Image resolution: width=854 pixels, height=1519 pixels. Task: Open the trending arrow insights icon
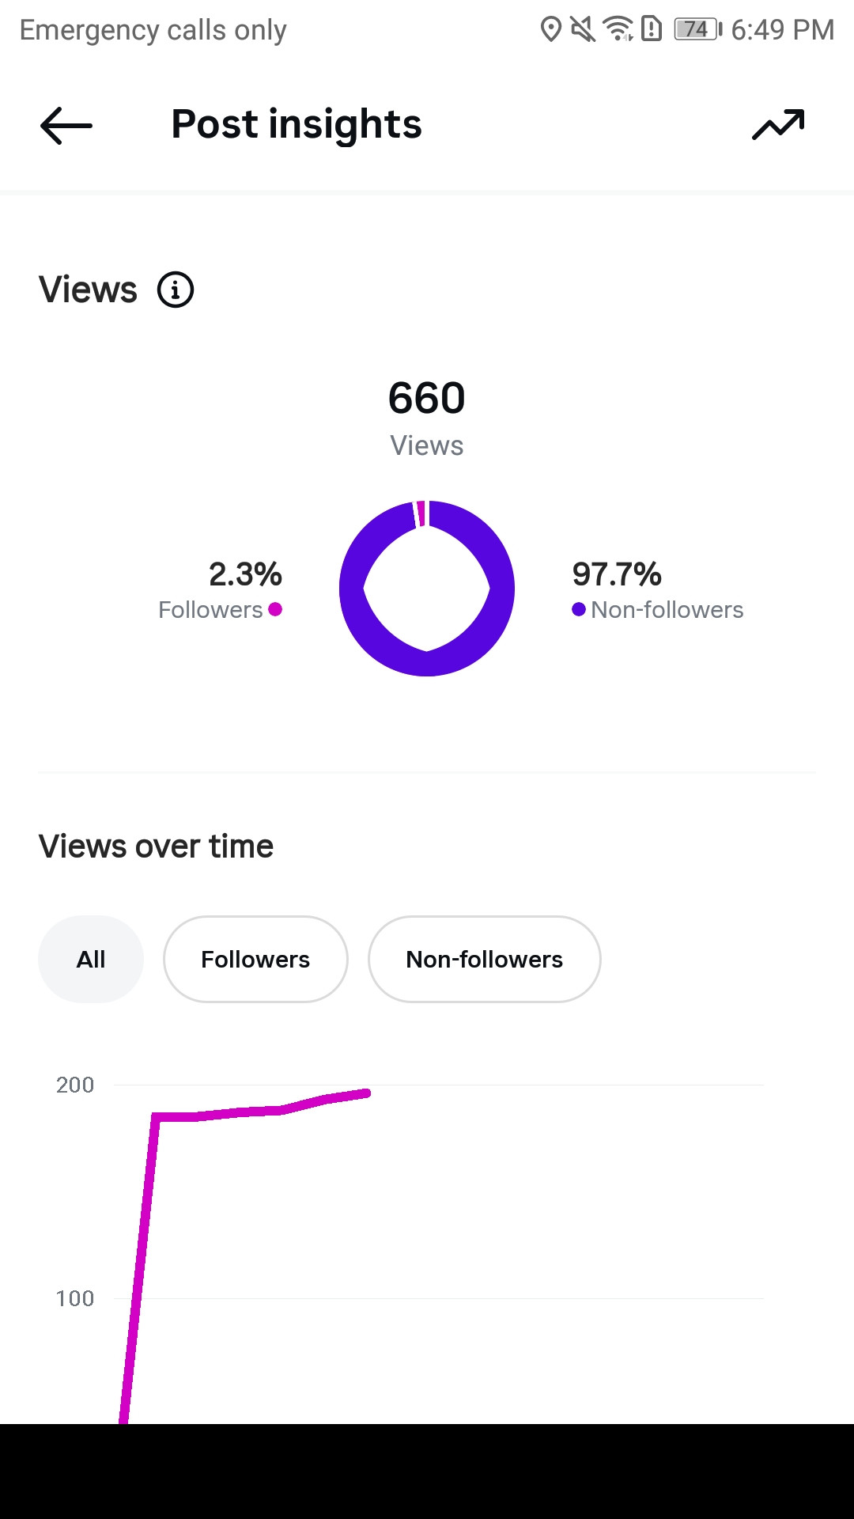pyautogui.click(x=778, y=124)
